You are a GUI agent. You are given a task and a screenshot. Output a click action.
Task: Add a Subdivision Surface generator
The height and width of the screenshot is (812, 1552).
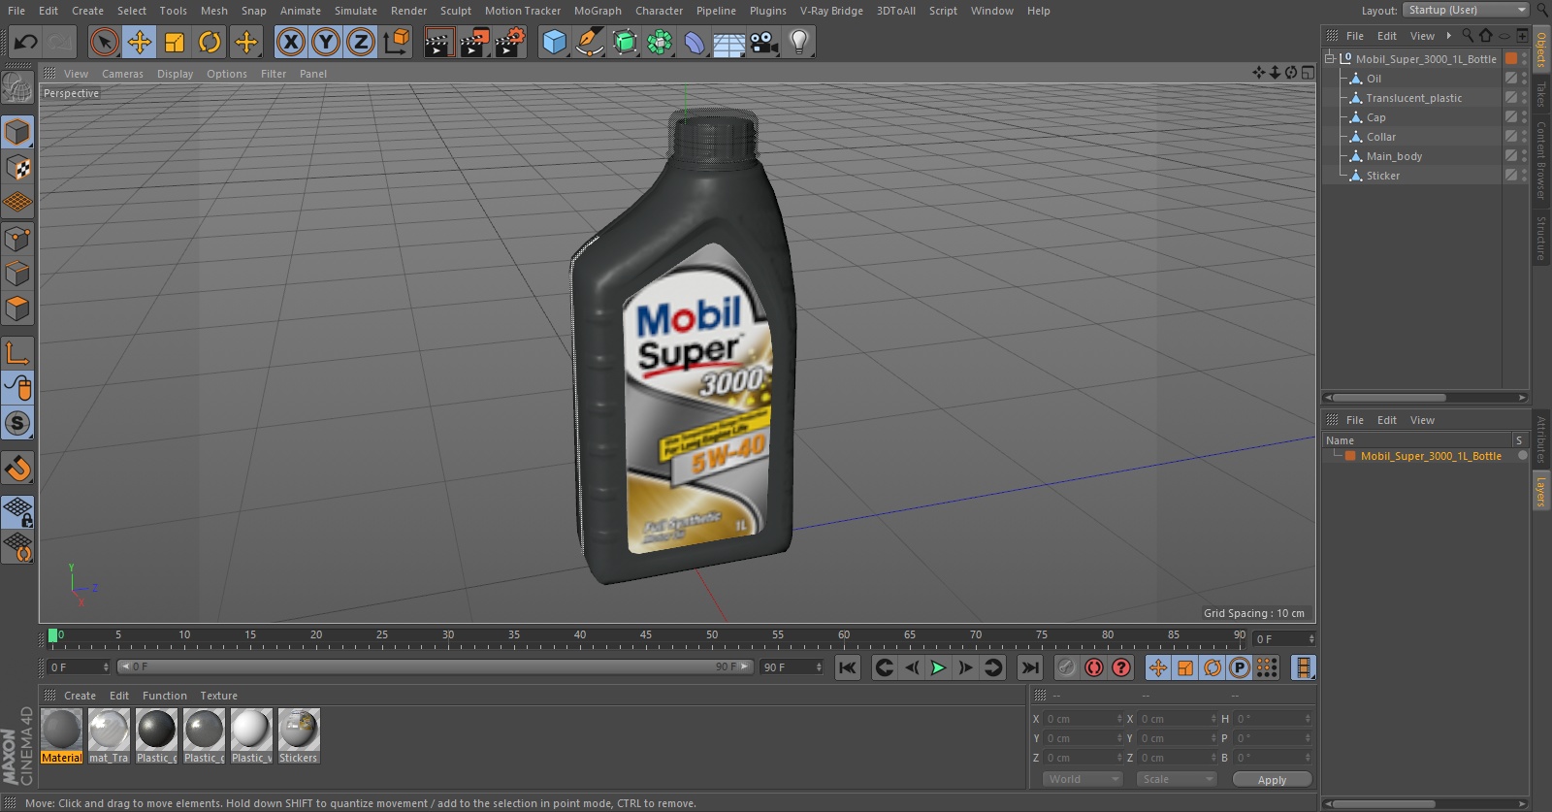point(625,42)
